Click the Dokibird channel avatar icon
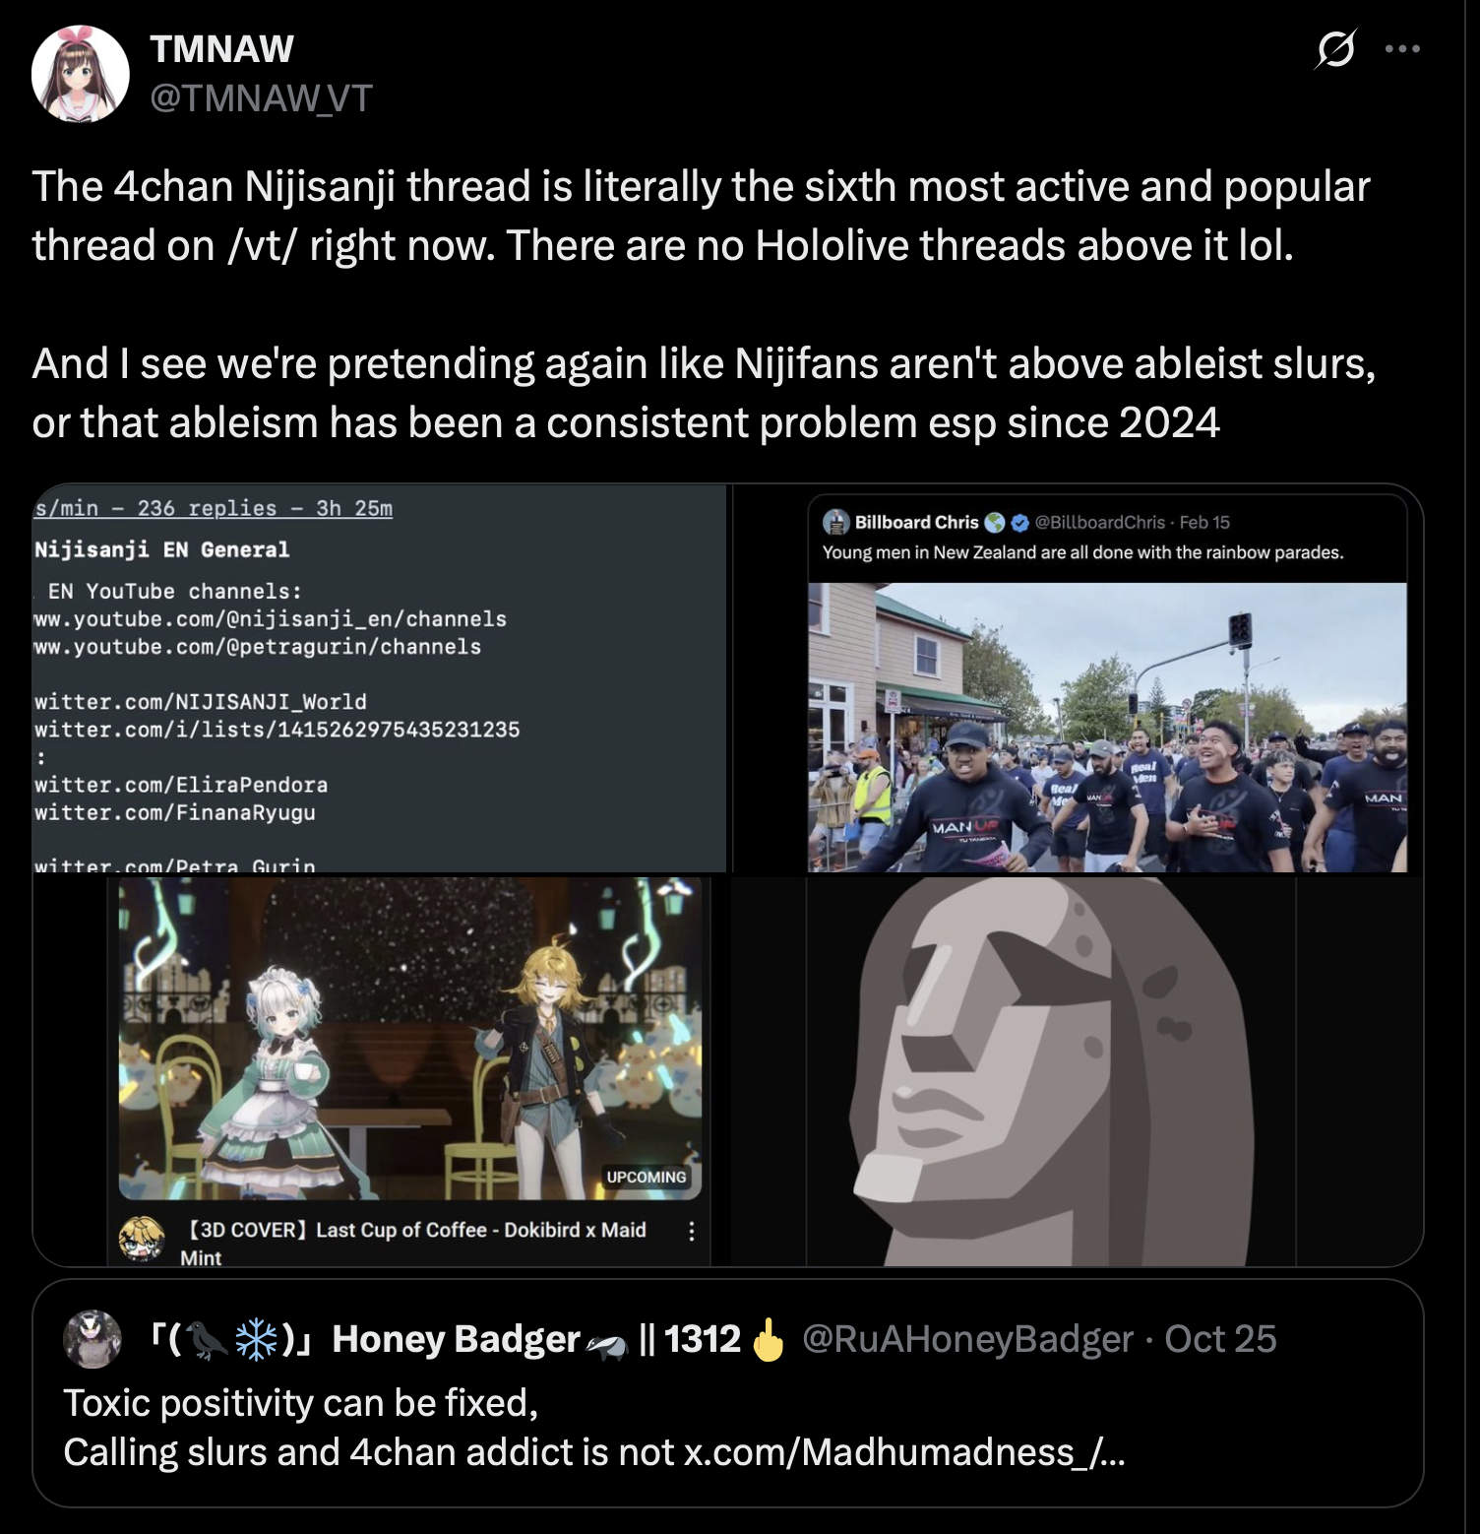This screenshot has width=1480, height=1534. [142, 1239]
